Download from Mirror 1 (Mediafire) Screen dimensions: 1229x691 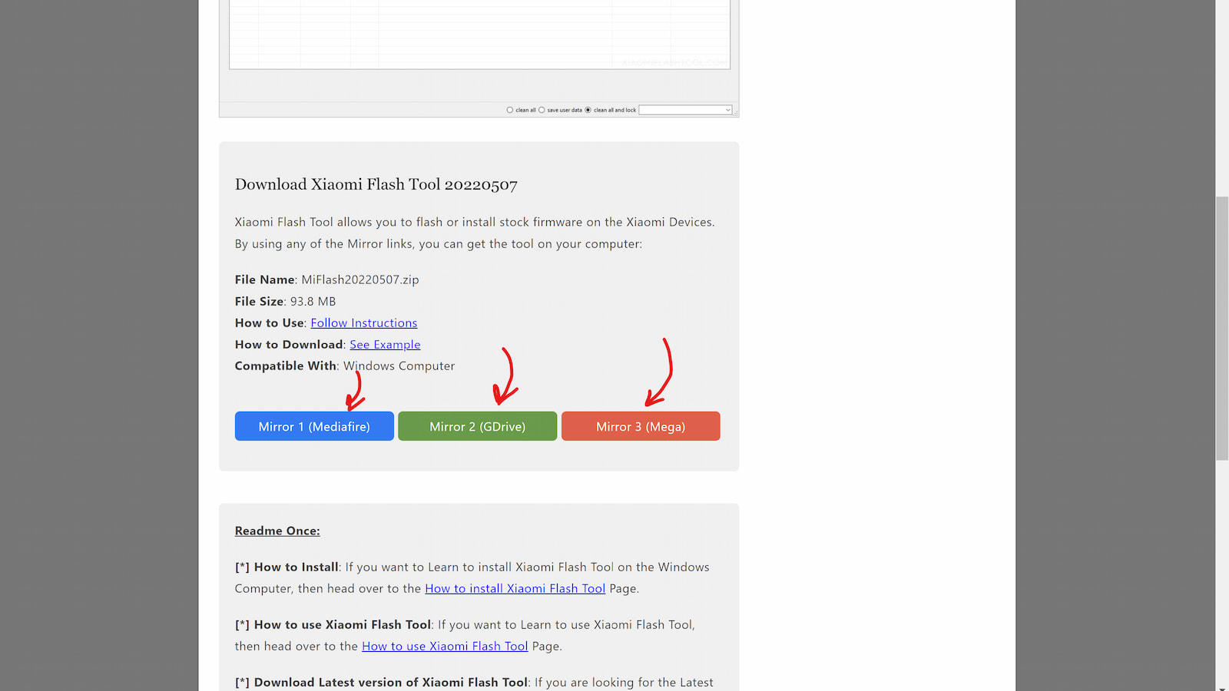[314, 426]
